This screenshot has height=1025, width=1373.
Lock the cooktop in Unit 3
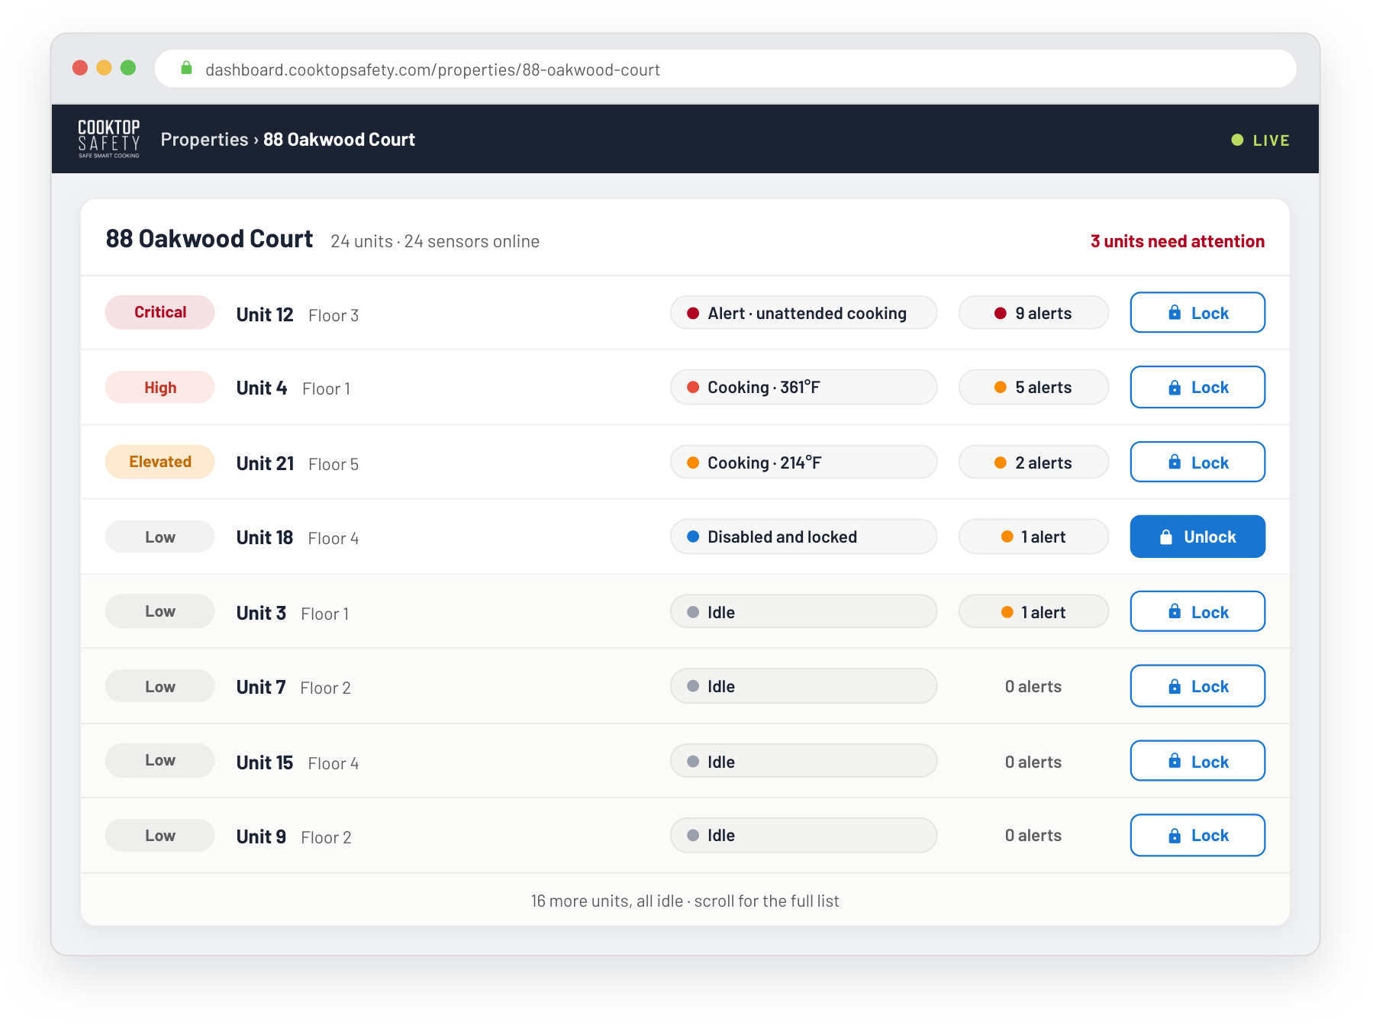pos(1197,612)
